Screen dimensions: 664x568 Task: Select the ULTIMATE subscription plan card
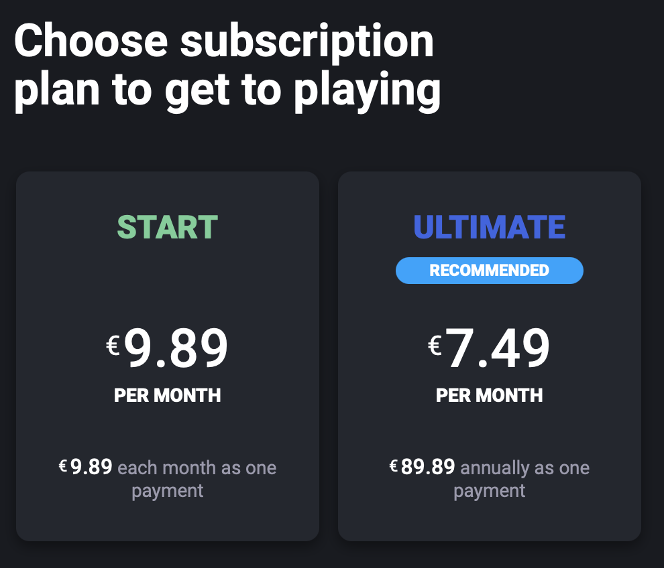(x=490, y=356)
